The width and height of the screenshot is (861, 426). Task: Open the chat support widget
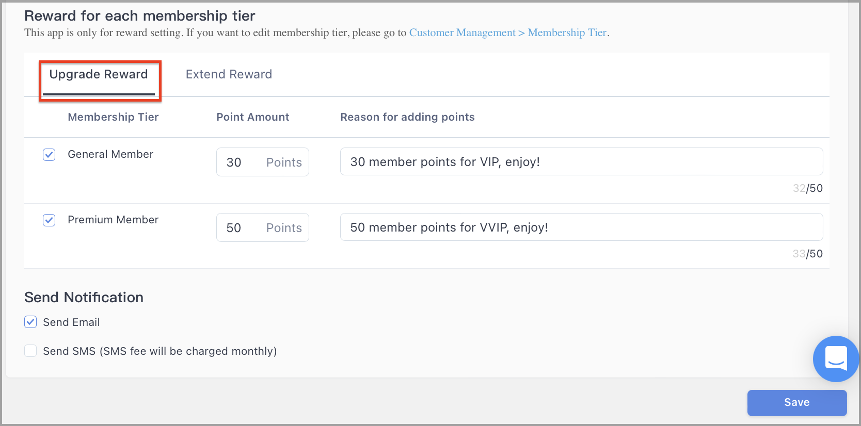click(835, 358)
